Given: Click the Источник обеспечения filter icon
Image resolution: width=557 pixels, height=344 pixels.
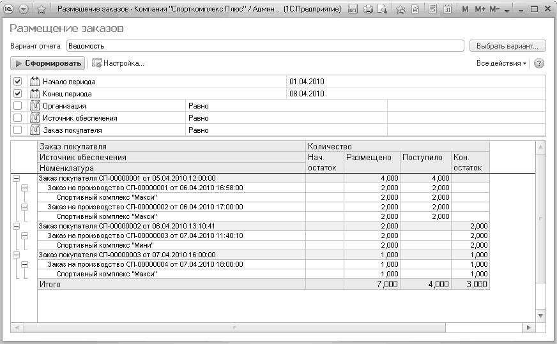Looking at the screenshot, I should [34, 117].
